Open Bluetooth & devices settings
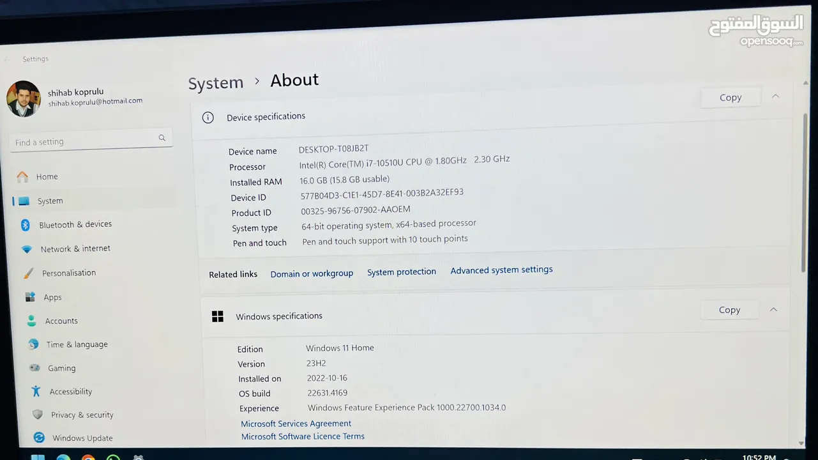Image resolution: width=818 pixels, height=460 pixels. point(75,225)
